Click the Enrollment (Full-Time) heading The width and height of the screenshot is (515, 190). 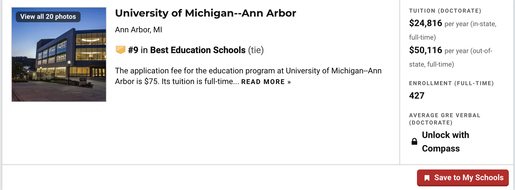[451, 83]
